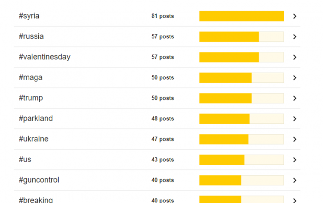Click the #syria yellow progress bar
This screenshot has width=323, height=203.
point(242,16)
